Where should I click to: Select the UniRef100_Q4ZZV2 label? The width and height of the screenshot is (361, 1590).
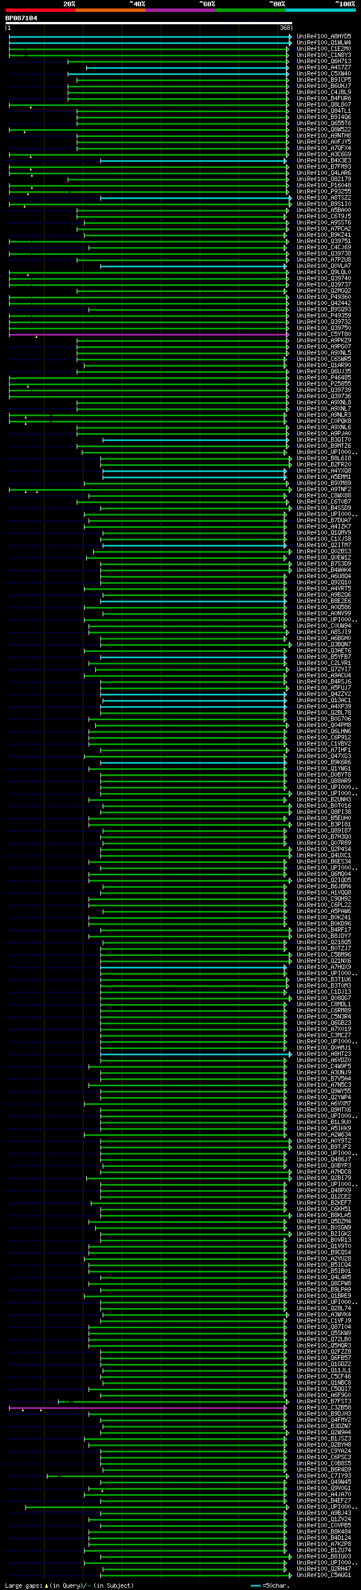click(324, 694)
